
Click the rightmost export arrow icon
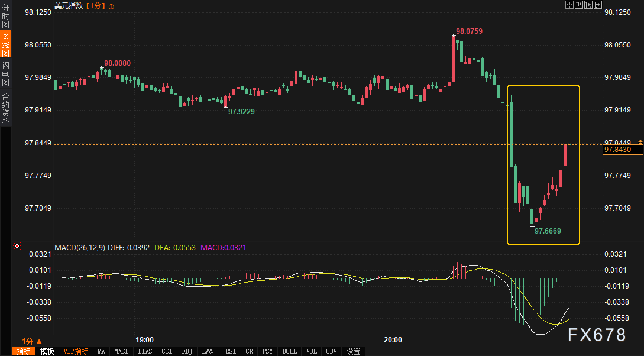tap(598, 5)
